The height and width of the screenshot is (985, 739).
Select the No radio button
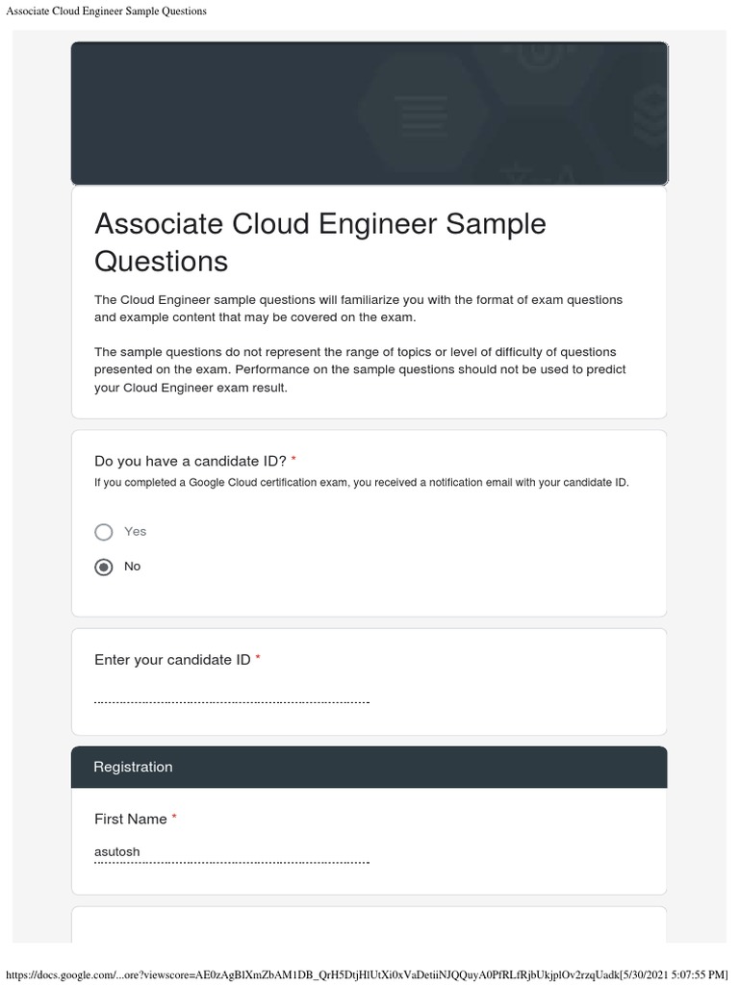pos(104,567)
